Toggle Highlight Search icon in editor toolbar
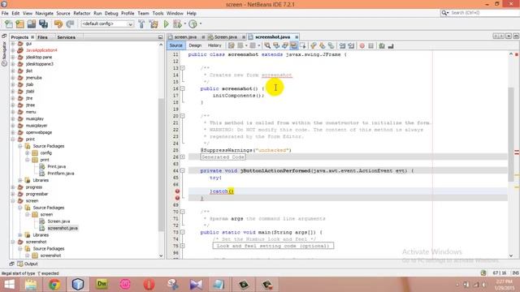The width and height of the screenshot is (520, 292). coord(294,45)
